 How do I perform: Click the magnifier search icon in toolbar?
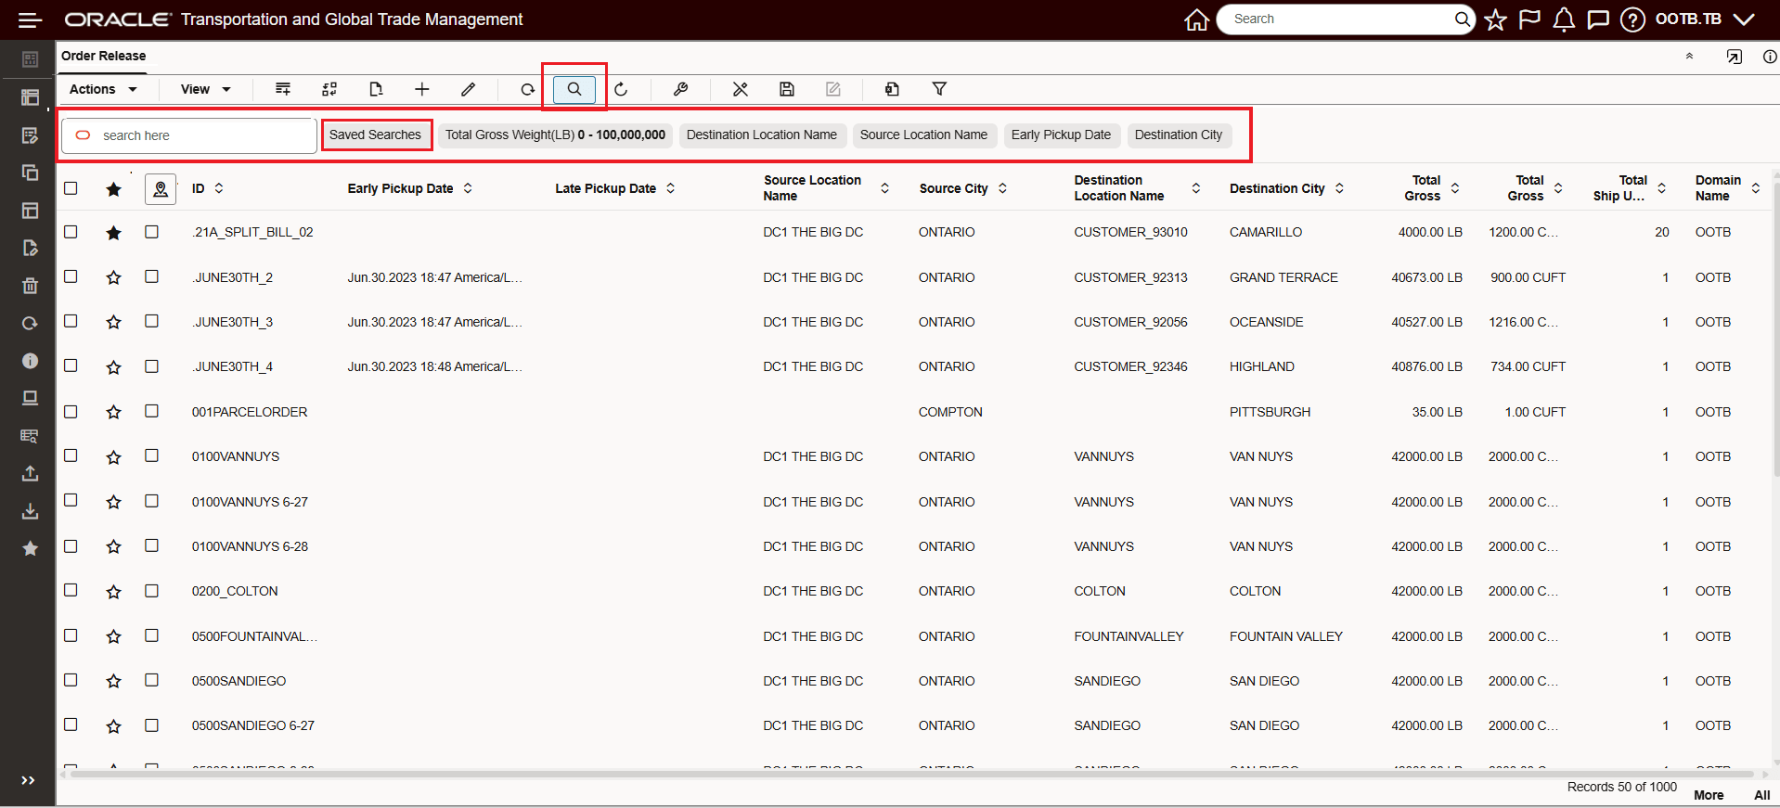coord(574,89)
